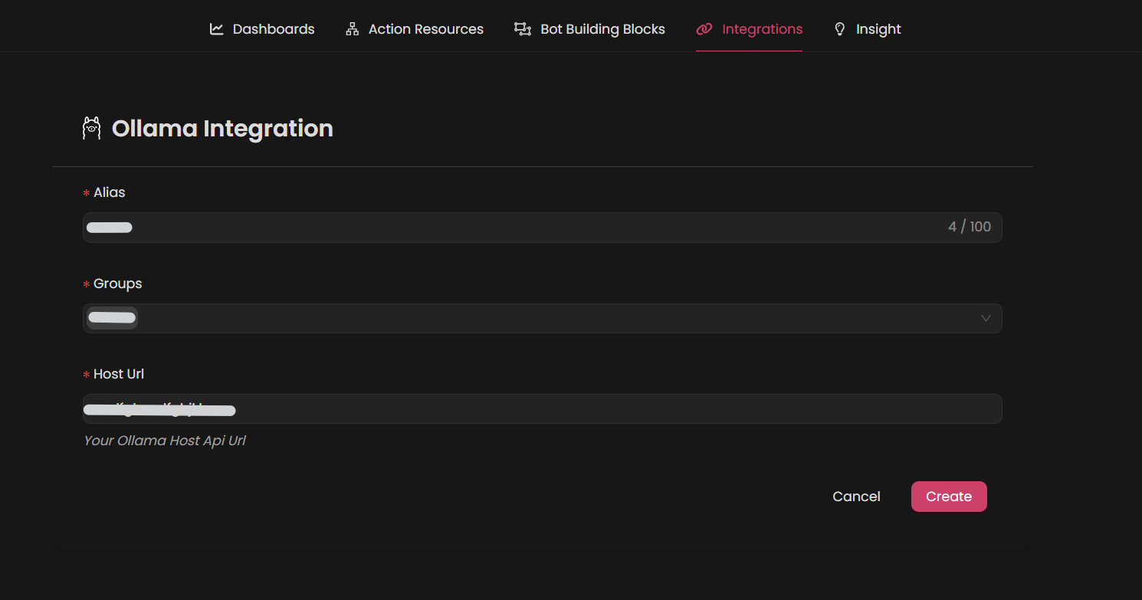The height and width of the screenshot is (600, 1142).
Task: Focus the Alias input field
Action: tap(542, 228)
